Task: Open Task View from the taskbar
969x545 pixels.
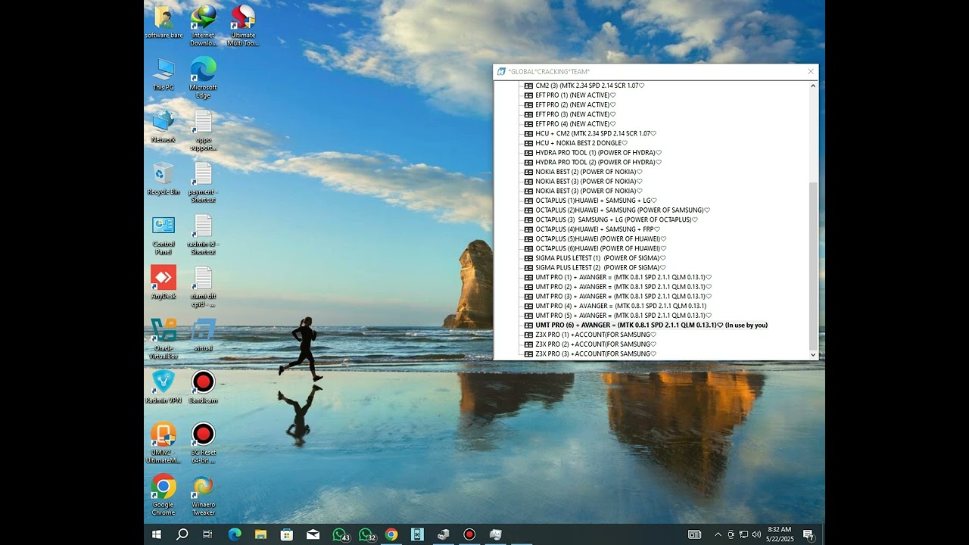Action: [208, 534]
